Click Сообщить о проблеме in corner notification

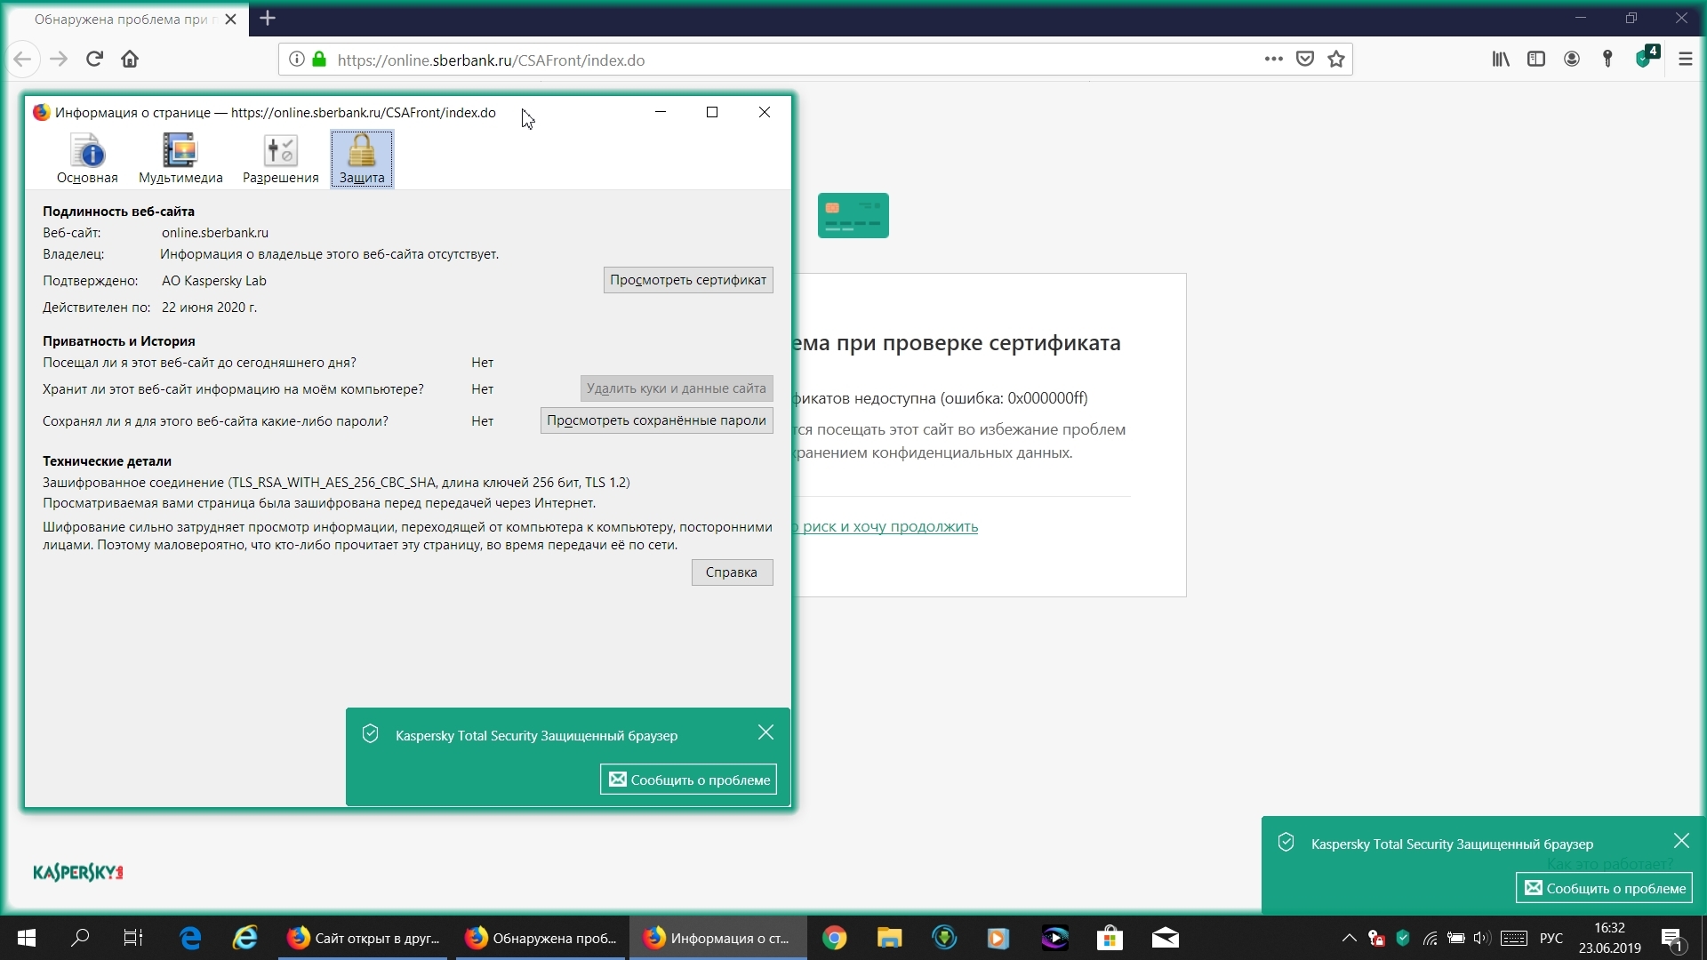coord(1605,888)
